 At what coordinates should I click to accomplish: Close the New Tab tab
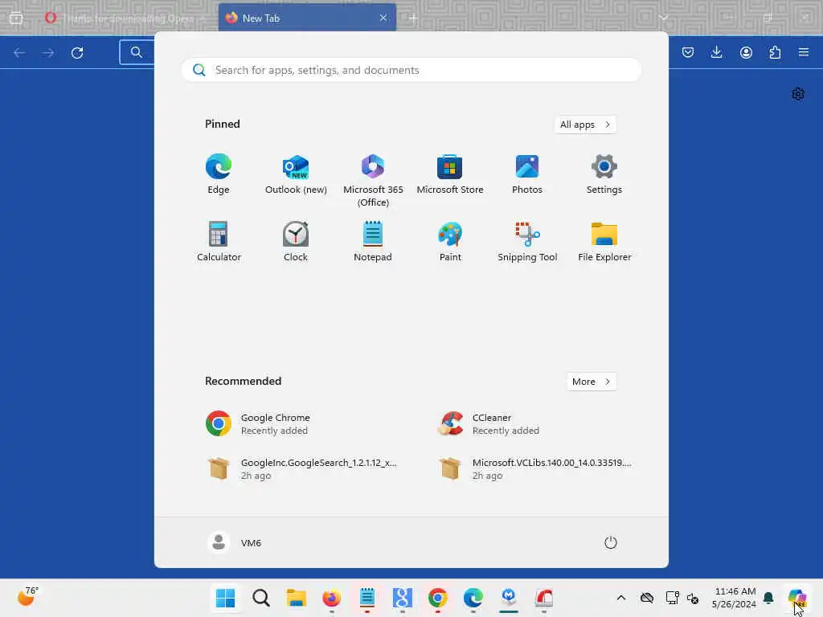(383, 18)
